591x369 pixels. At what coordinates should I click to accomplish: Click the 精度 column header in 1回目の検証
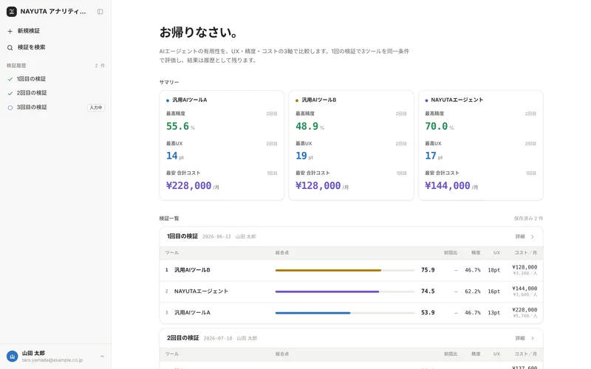(476, 252)
